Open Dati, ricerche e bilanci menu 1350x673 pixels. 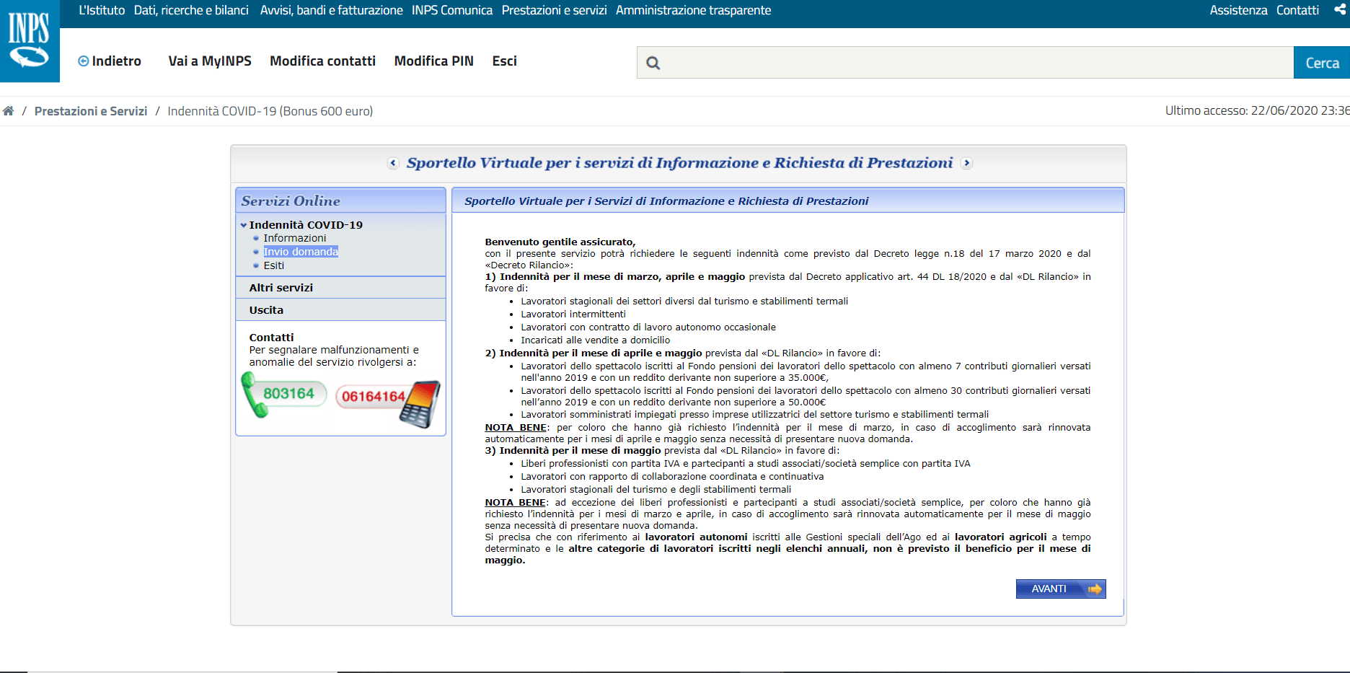coord(191,10)
